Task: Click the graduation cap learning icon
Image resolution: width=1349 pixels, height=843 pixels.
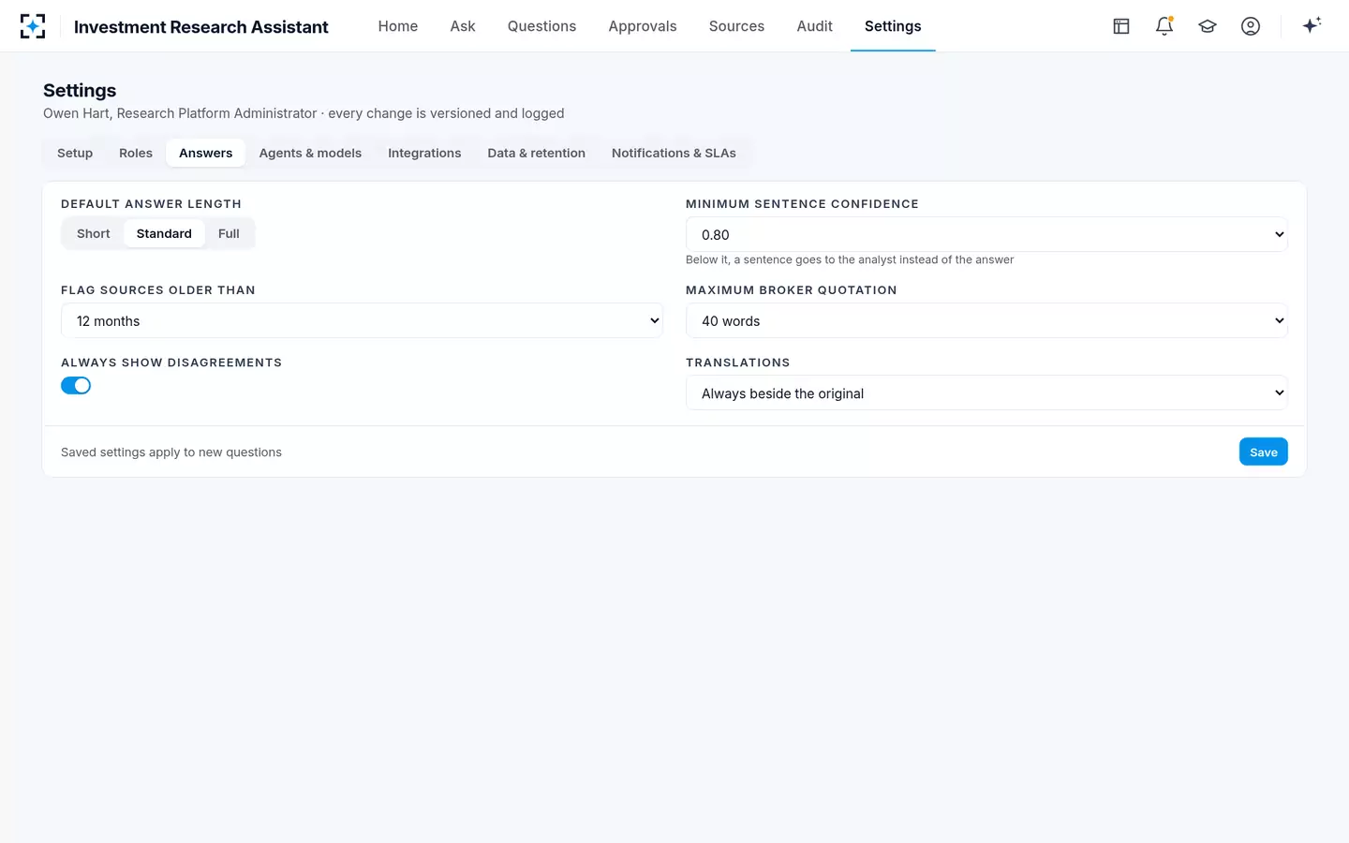Action: (1208, 26)
